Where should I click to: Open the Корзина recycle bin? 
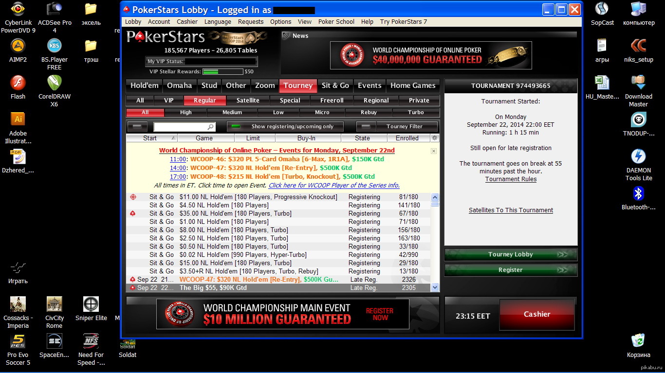[639, 341]
